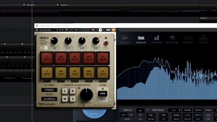This screenshot has height=122, width=217.
Task: Toggle the LF MUTE button
Action: pos(47,58)
